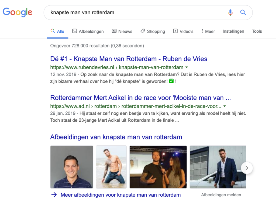This screenshot has width=276, height=205.
Task: Open thumbnail of man in a blue suit
Action: tap(218, 167)
